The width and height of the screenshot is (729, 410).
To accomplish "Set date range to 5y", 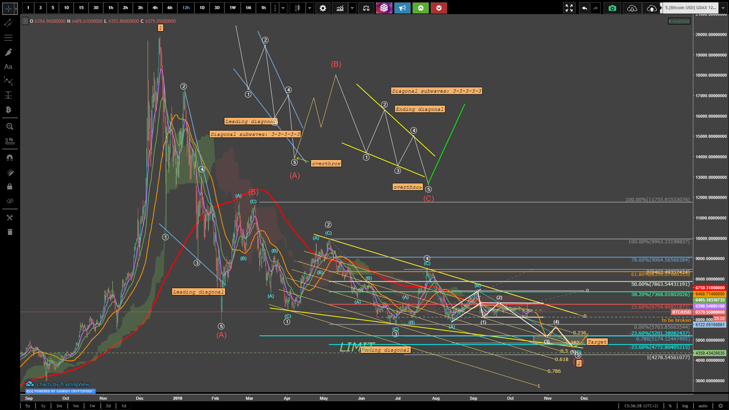I will click(28, 406).
